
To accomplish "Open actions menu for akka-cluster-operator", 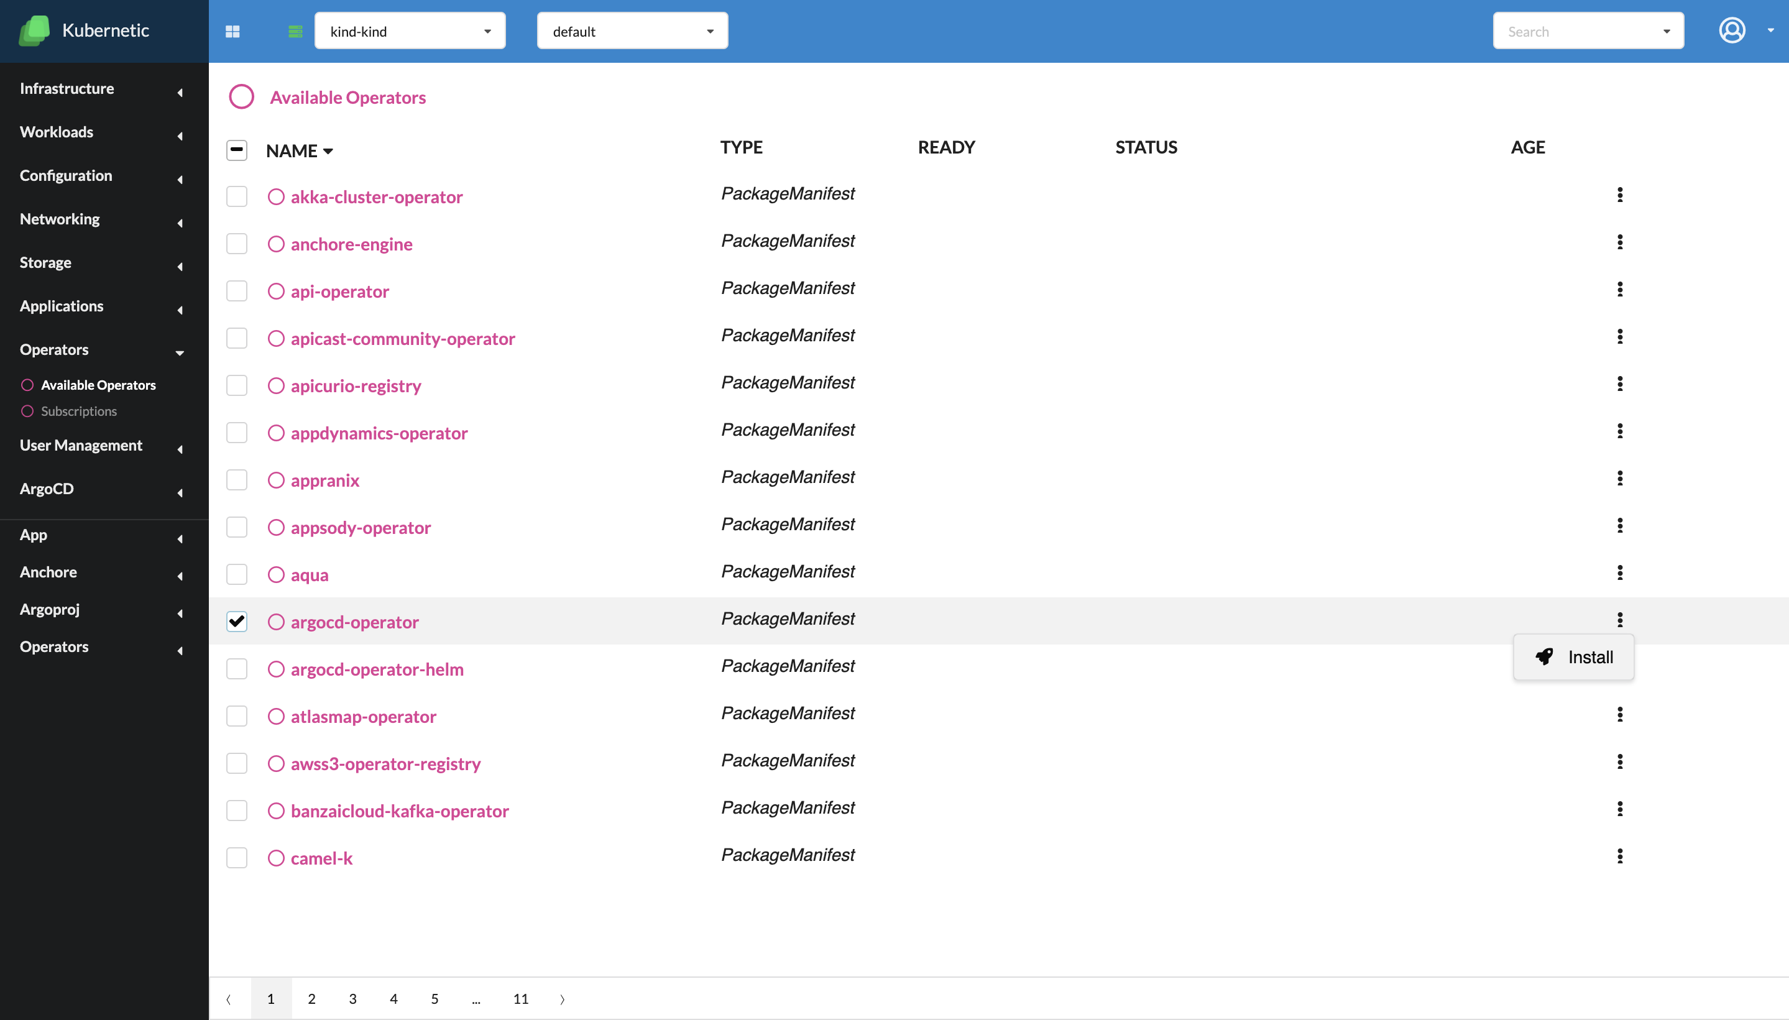I will pyautogui.click(x=1619, y=195).
